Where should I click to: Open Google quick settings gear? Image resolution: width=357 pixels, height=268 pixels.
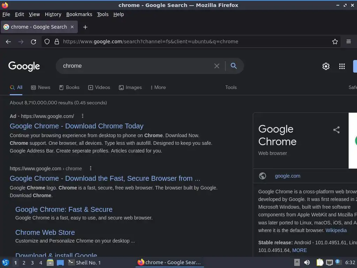[x=326, y=66]
